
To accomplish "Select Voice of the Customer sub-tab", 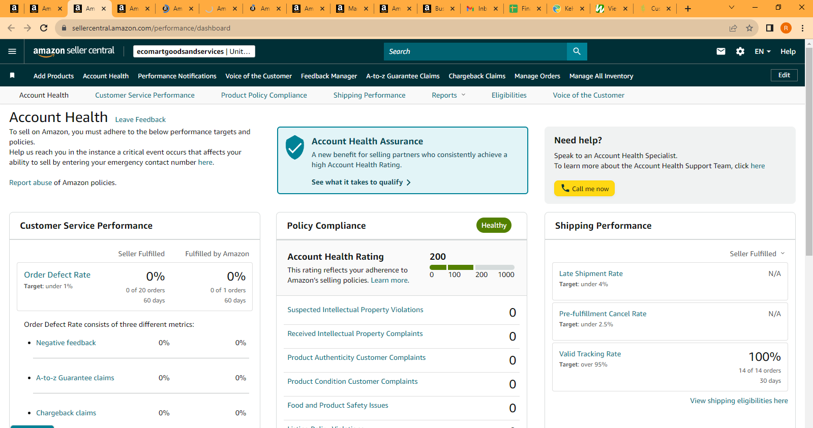I will [x=589, y=95].
